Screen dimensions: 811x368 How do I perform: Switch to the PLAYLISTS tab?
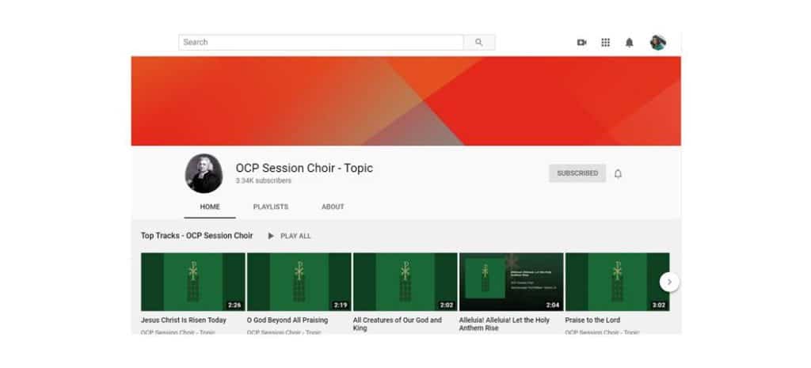click(x=271, y=207)
